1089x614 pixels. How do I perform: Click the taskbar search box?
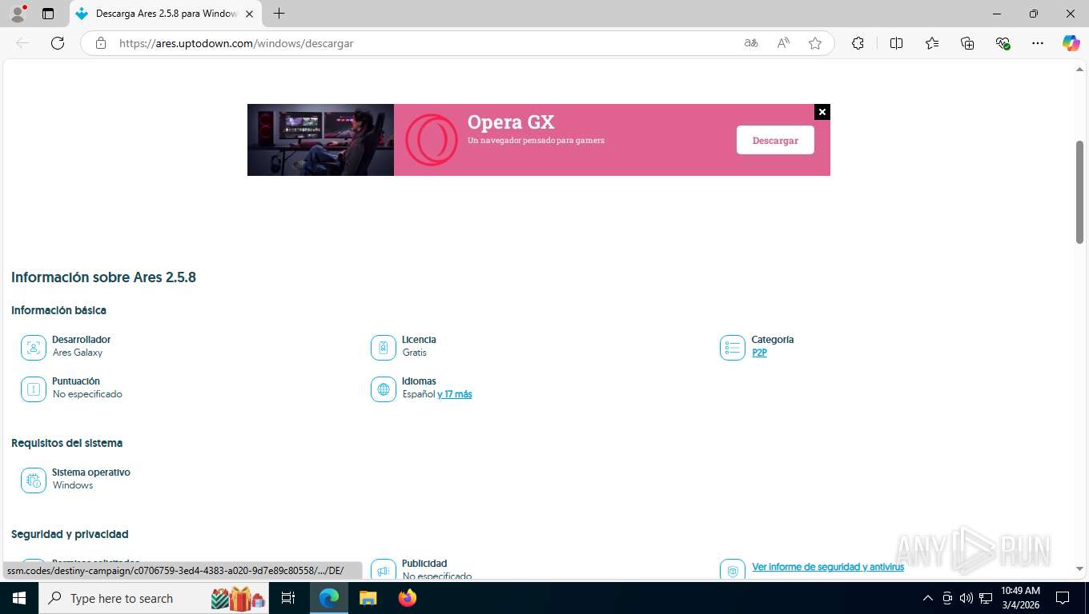click(154, 598)
